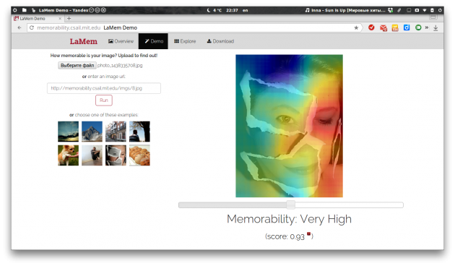The image size is (455, 266).
Task: Focus the image URL input field
Action: click(x=104, y=88)
